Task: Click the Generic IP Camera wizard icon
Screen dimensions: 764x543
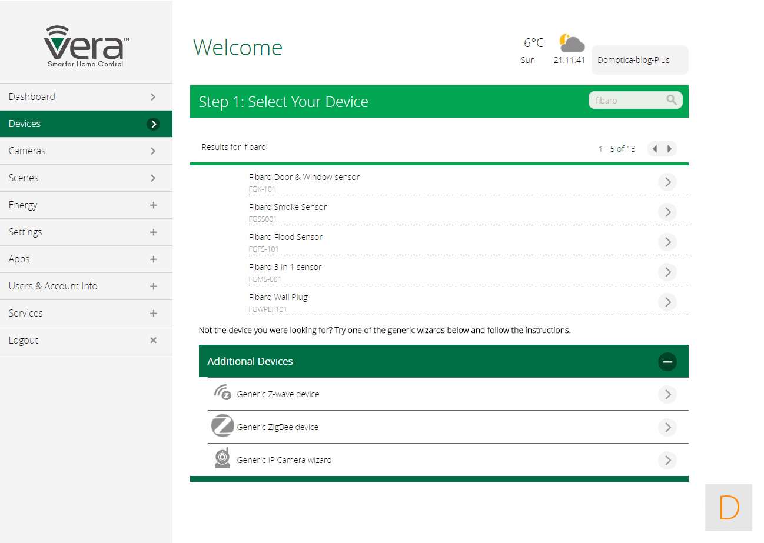Action: click(x=222, y=458)
